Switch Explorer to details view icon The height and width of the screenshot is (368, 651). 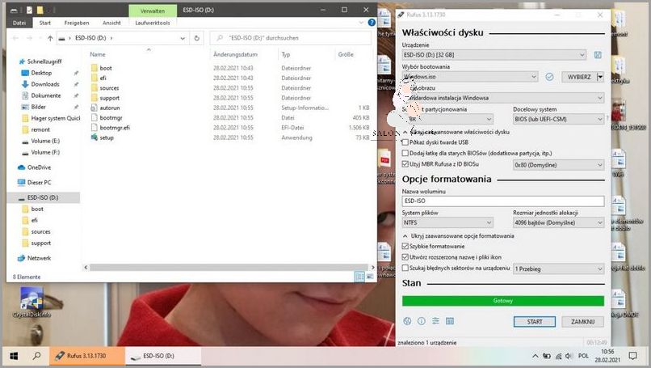(x=359, y=277)
